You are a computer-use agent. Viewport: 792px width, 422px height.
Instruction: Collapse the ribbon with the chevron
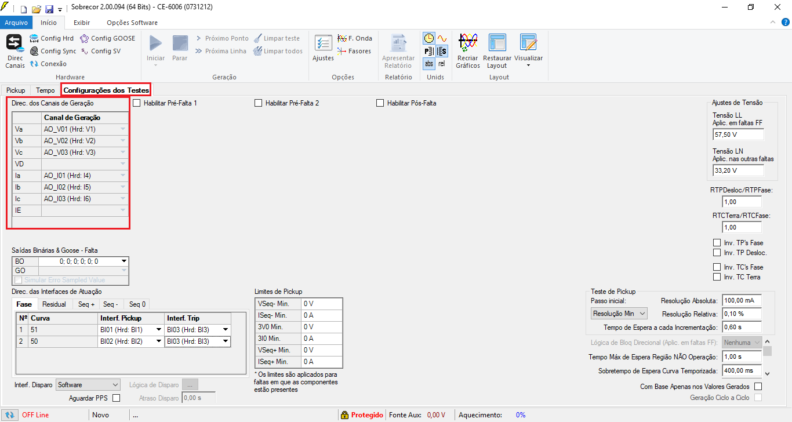pos(773,23)
